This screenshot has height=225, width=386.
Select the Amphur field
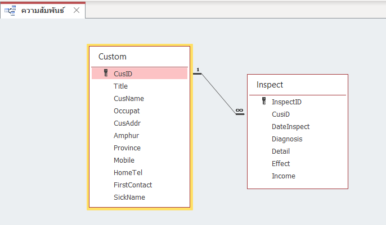[x=126, y=135]
